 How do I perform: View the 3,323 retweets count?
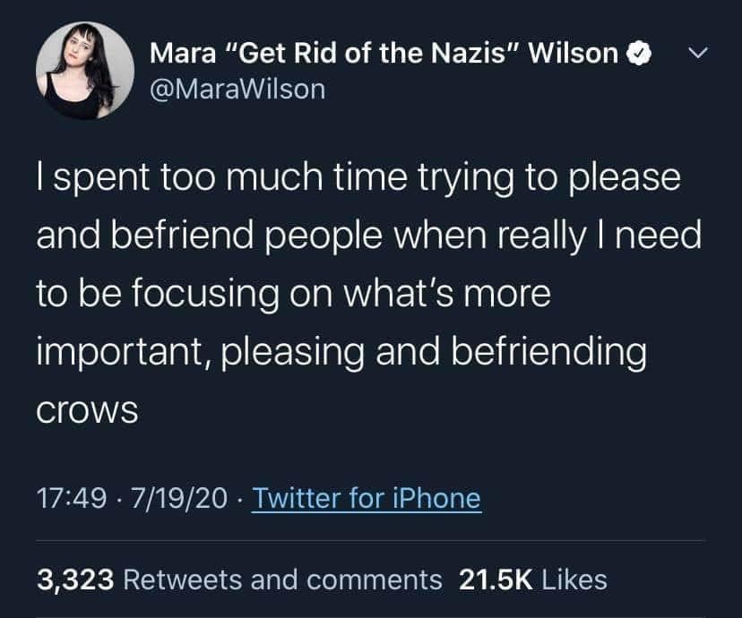[x=74, y=579]
